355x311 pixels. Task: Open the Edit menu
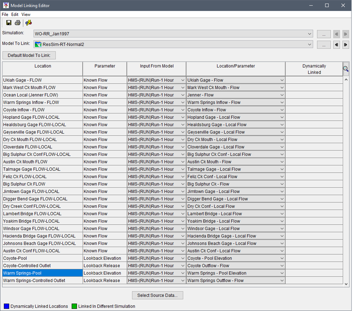pyautogui.click(x=15, y=14)
